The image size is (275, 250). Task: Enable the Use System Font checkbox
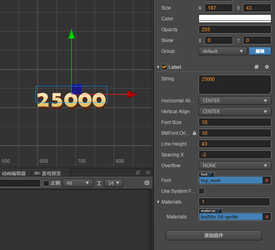pyautogui.click(x=201, y=191)
